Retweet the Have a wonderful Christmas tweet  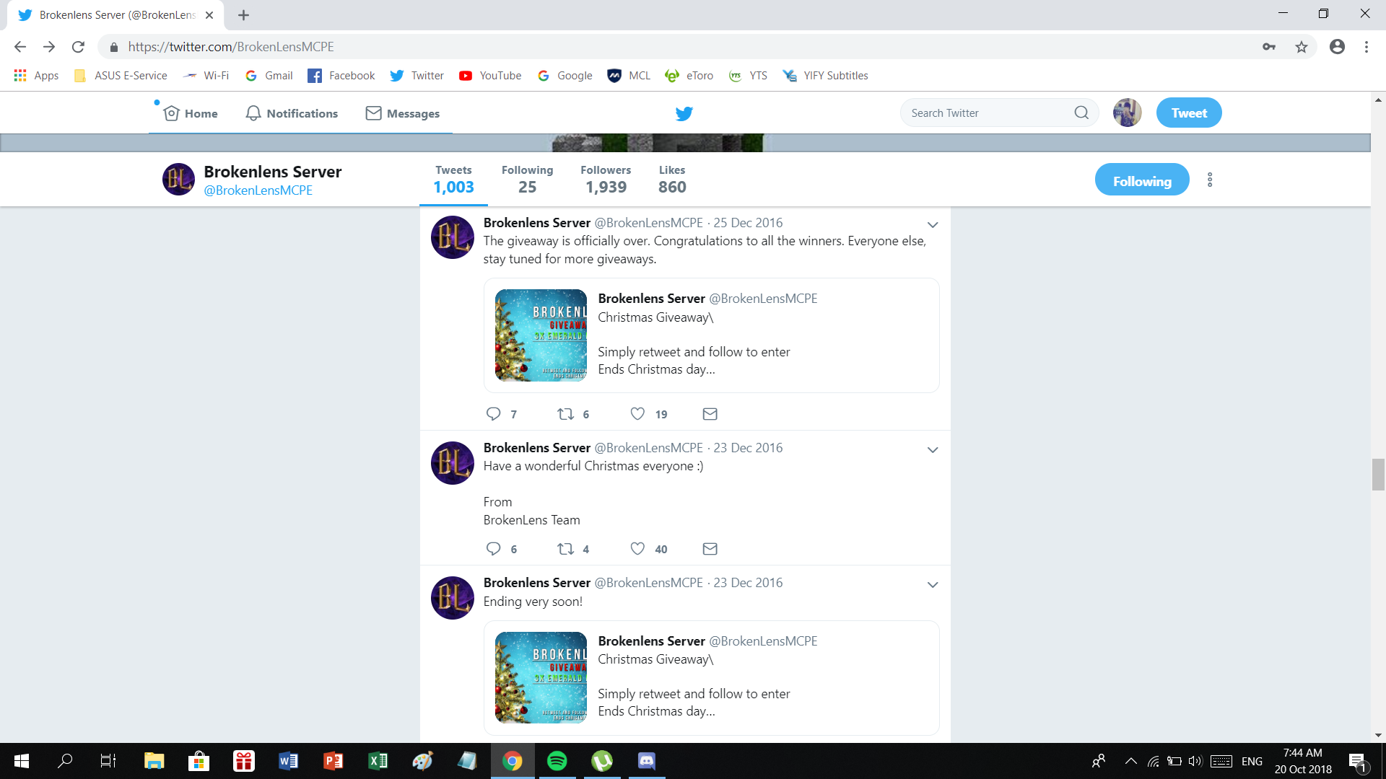point(565,548)
